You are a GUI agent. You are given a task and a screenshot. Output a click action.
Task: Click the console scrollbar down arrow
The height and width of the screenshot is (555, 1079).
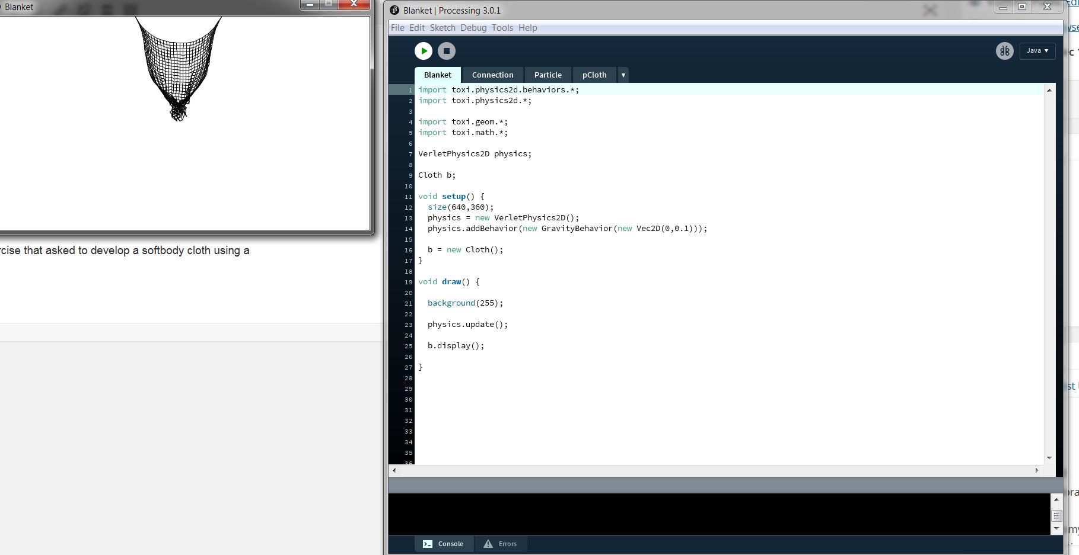pyautogui.click(x=1056, y=528)
